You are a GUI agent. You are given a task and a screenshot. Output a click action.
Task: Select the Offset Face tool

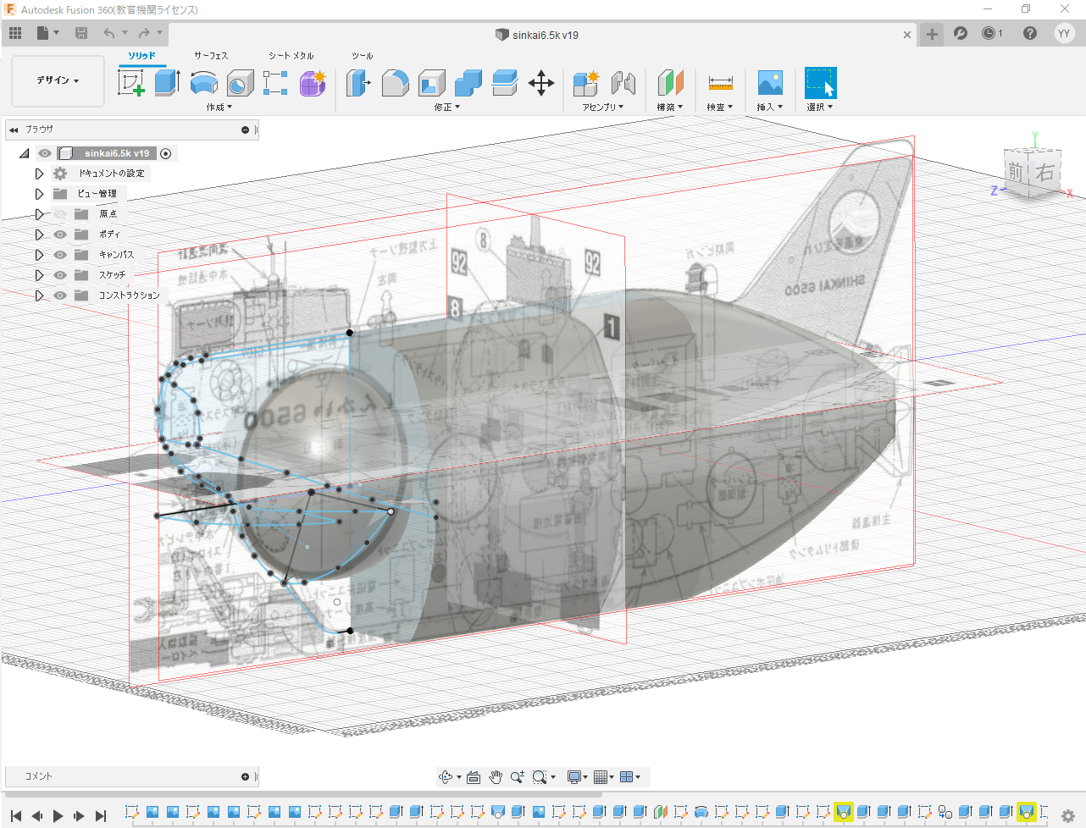[505, 83]
